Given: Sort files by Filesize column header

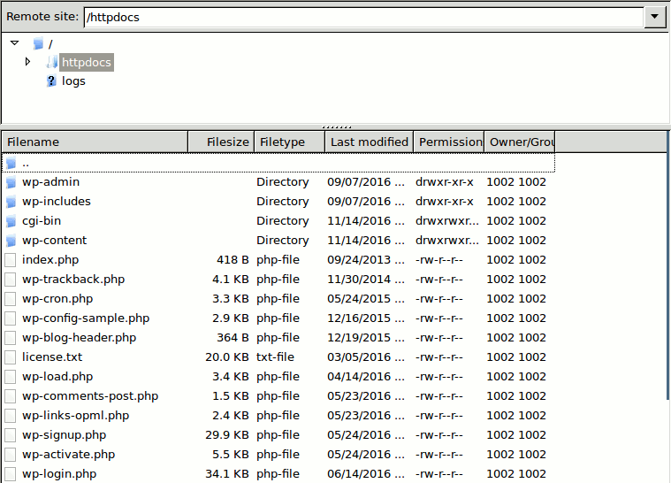Looking at the screenshot, I should click(221, 142).
